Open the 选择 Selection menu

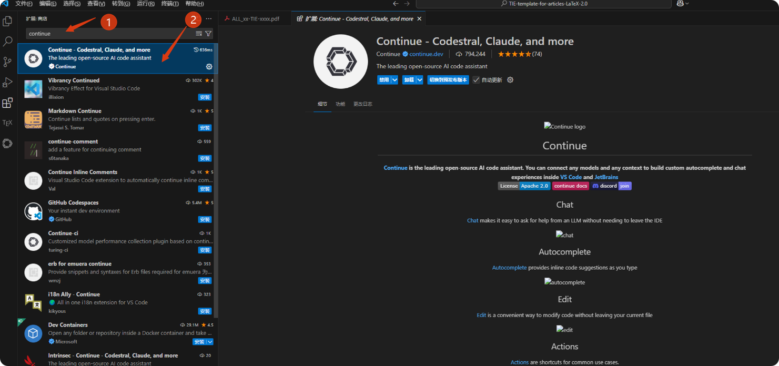pos(72,4)
